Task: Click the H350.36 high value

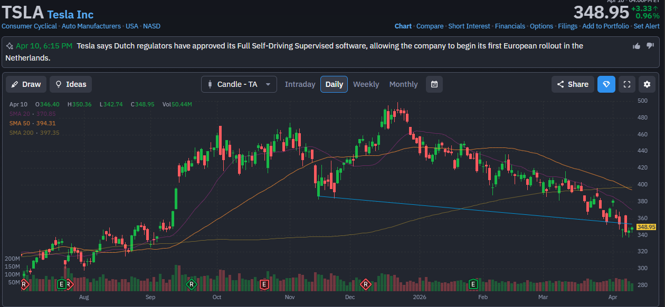Action: pyautogui.click(x=80, y=104)
